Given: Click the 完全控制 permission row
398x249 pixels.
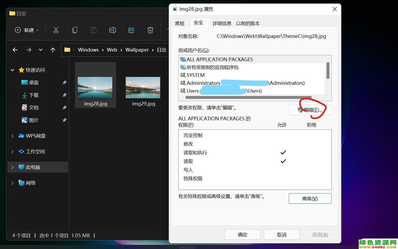Looking at the screenshot, I should tap(255, 135).
